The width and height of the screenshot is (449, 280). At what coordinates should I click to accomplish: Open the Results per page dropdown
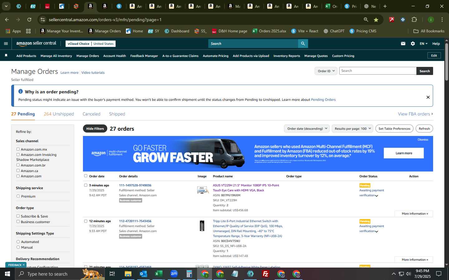pos(352,128)
